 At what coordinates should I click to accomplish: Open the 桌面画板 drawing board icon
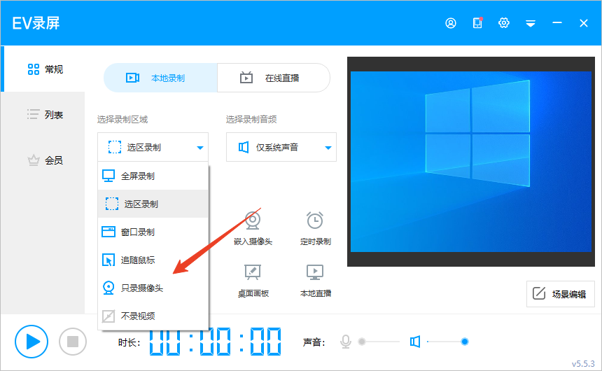(x=253, y=272)
